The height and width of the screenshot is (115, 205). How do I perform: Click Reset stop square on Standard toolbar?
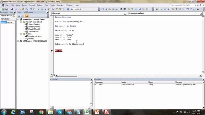pyautogui.click(x=45, y=9)
